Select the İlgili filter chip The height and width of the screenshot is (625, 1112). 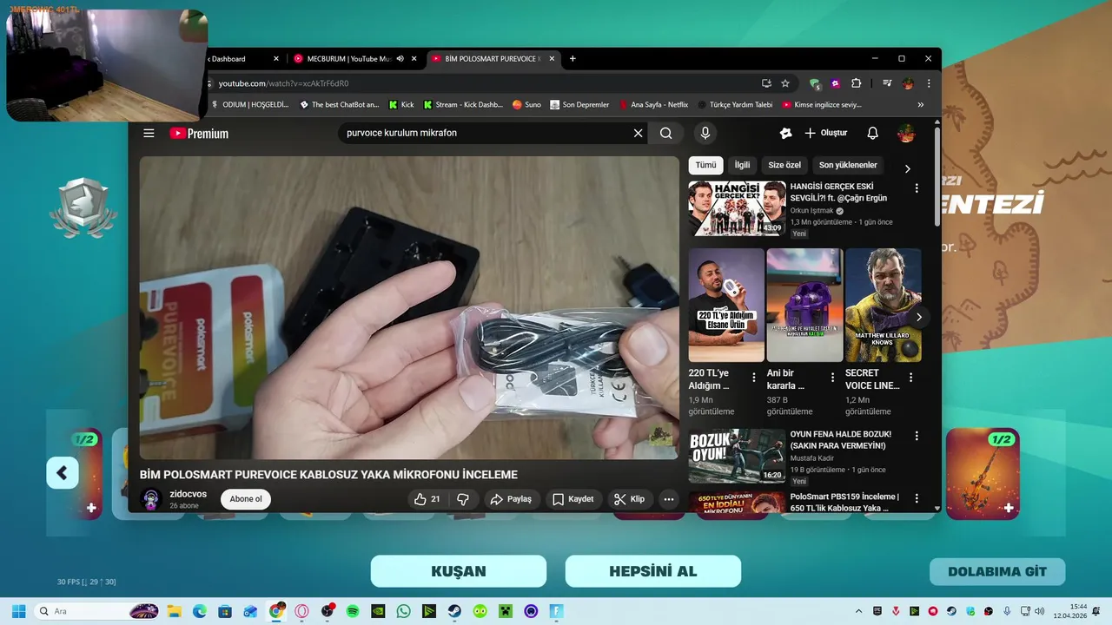coord(742,165)
